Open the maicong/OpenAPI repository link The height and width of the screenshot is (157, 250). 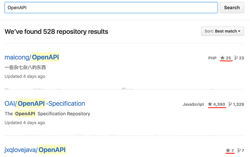click(32, 57)
